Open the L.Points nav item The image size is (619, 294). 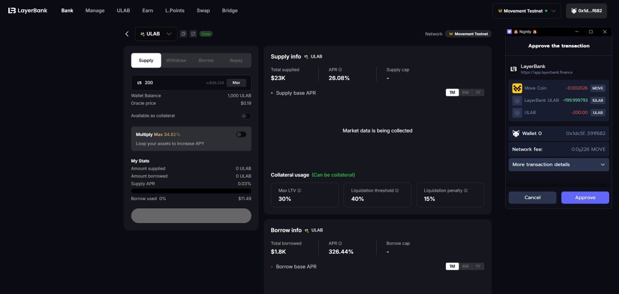[175, 10]
